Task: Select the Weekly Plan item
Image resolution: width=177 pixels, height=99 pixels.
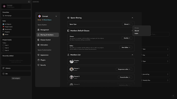Action: pos(156,80)
